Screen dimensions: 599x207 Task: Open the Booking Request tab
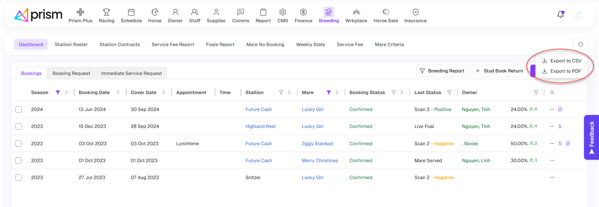coord(71,73)
